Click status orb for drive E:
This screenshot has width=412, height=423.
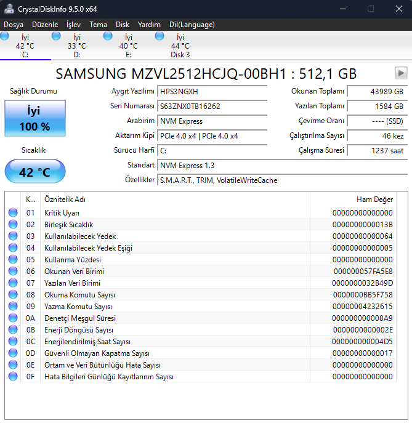point(108,36)
